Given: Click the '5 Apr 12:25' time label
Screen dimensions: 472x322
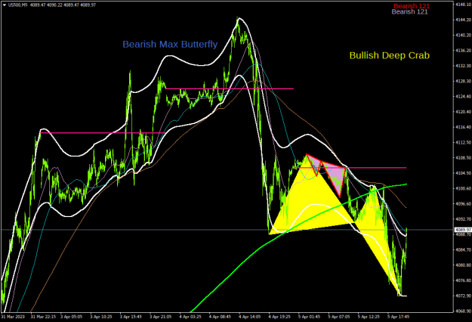Looking at the screenshot, I should [369, 317].
